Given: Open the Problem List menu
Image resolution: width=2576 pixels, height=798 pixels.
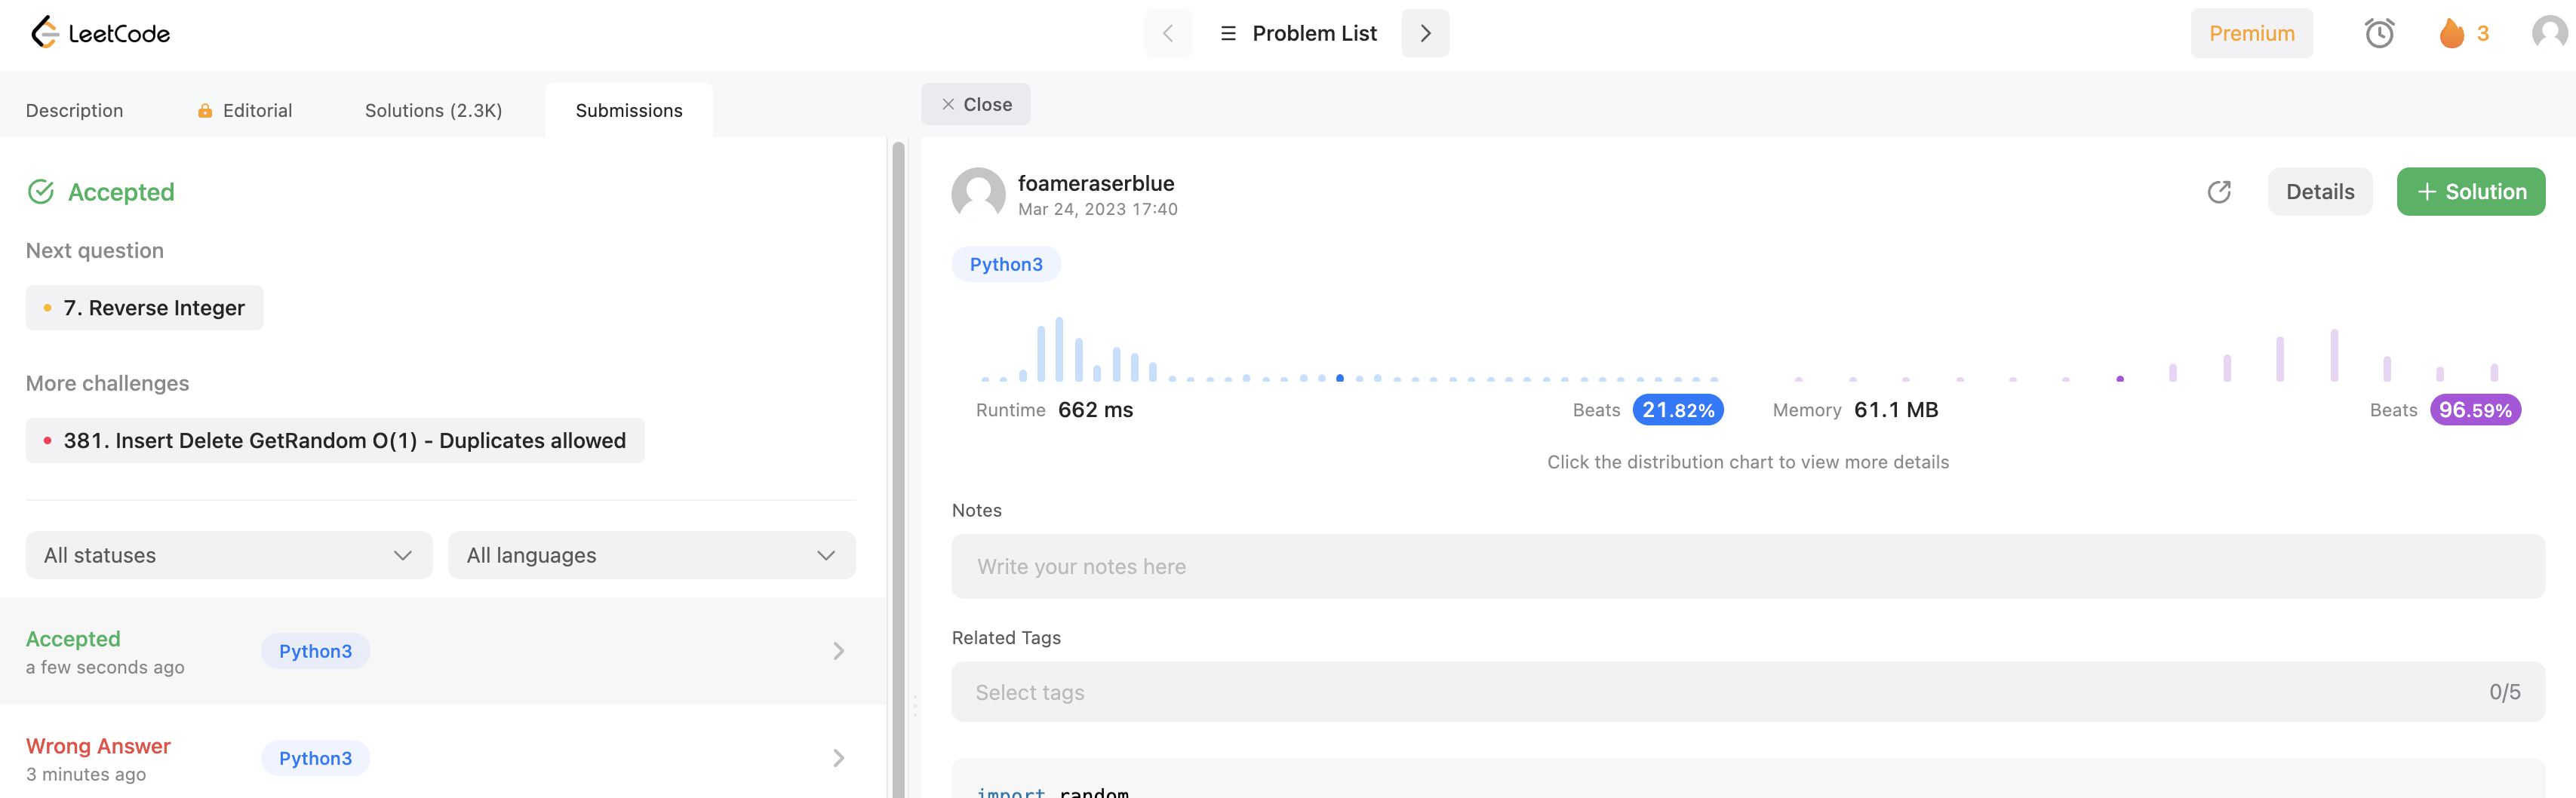Looking at the screenshot, I should 1298,33.
